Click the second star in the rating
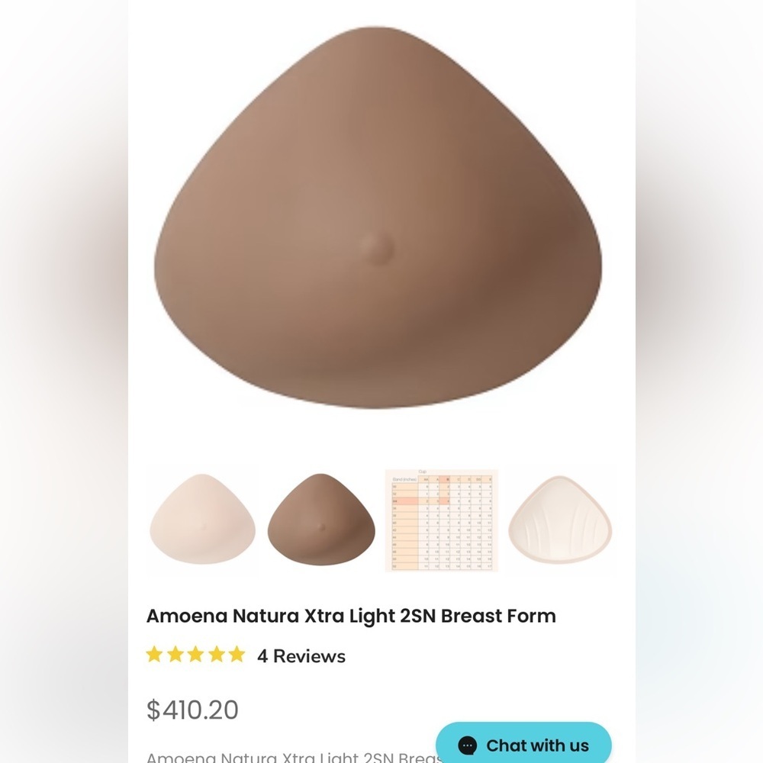 [175, 655]
